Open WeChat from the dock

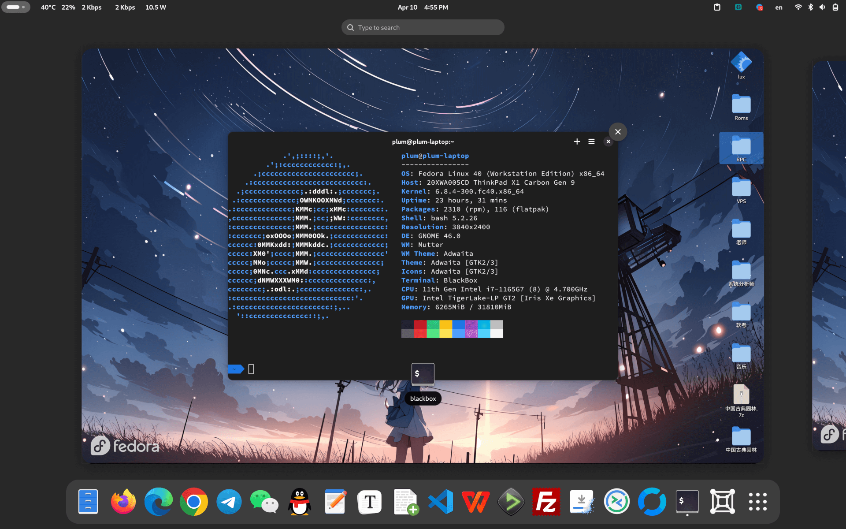point(264,501)
